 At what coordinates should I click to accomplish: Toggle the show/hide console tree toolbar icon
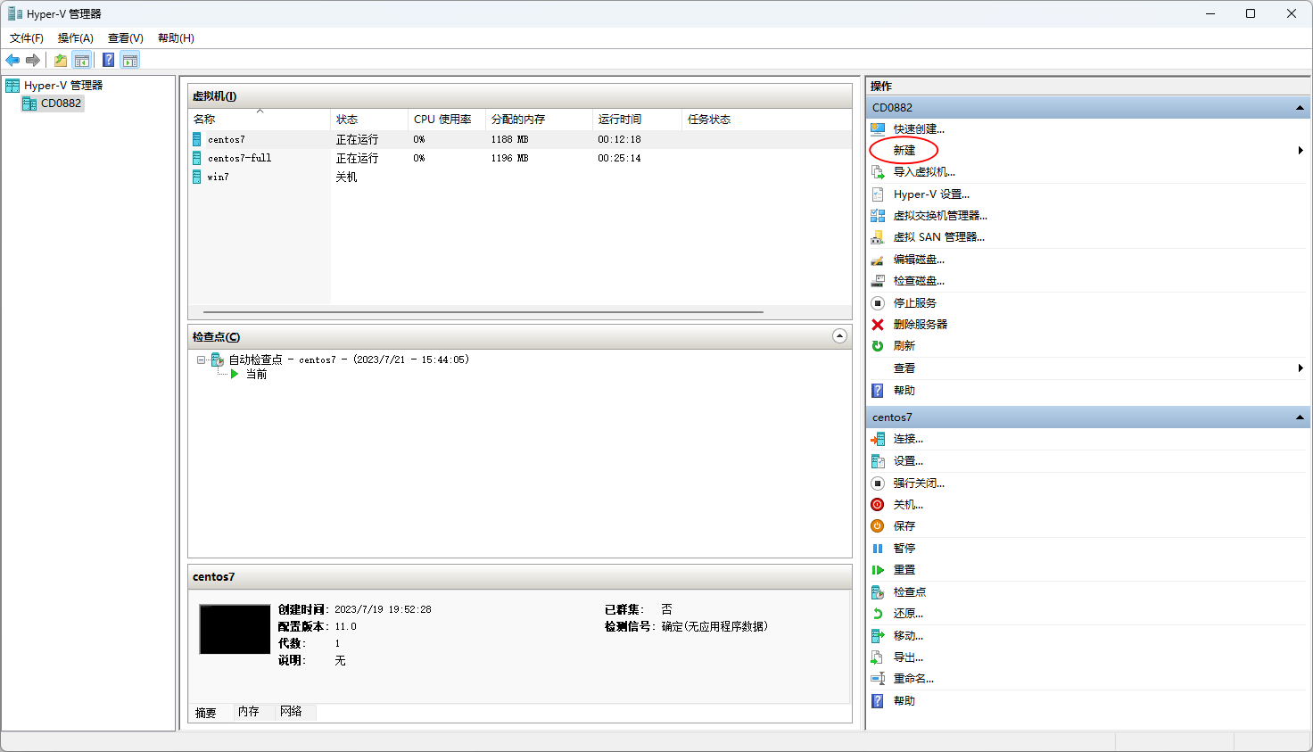click(82, 60)
